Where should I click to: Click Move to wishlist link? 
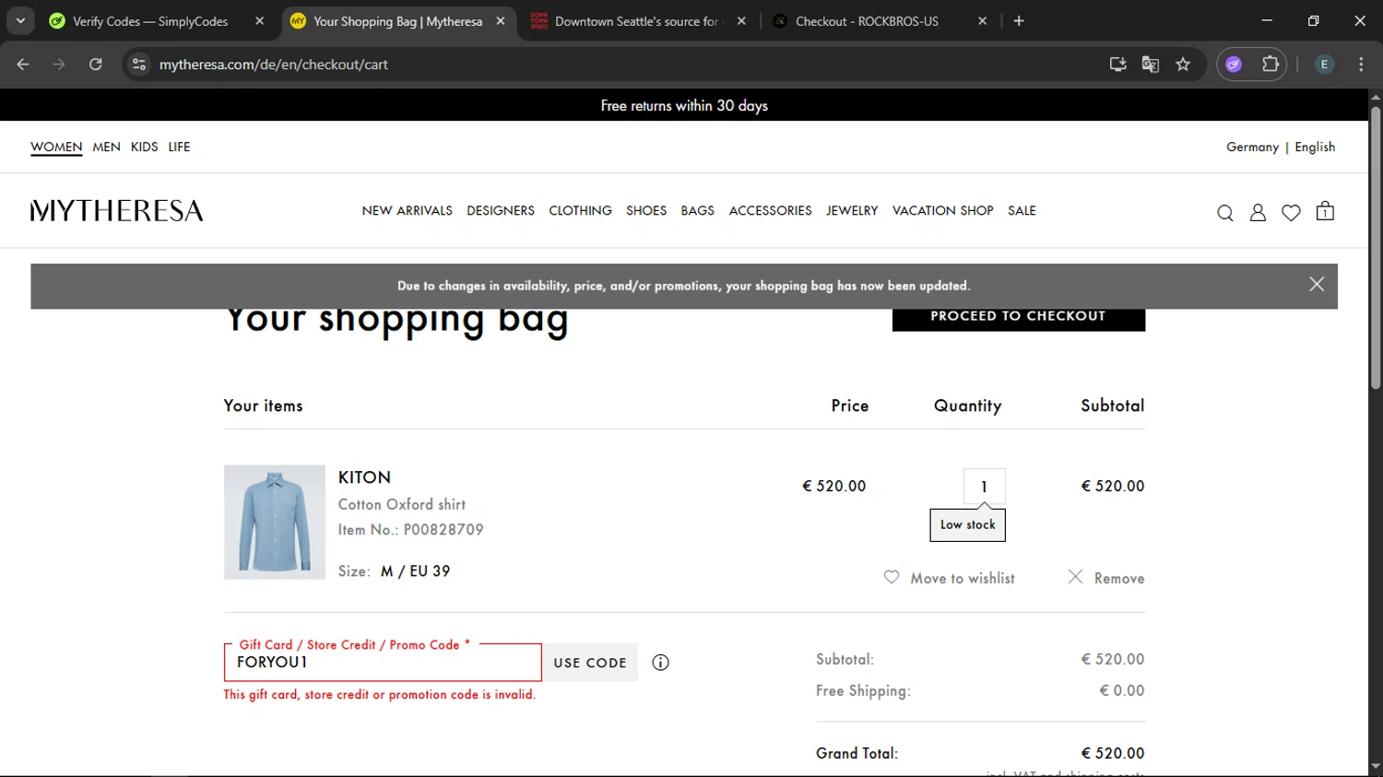point(963,578)
